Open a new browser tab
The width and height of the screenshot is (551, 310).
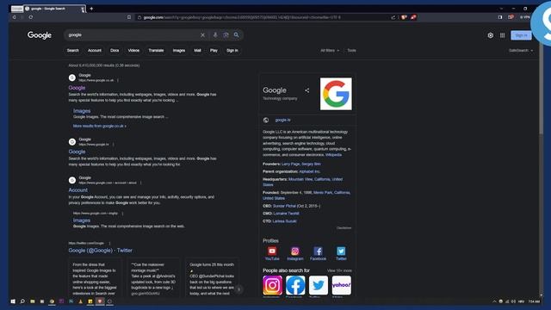click(x=91, y=9)
